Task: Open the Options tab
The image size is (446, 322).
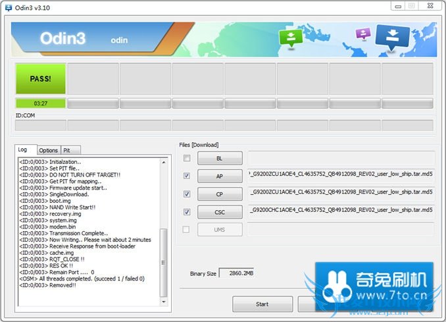Action: coord(49,150)
